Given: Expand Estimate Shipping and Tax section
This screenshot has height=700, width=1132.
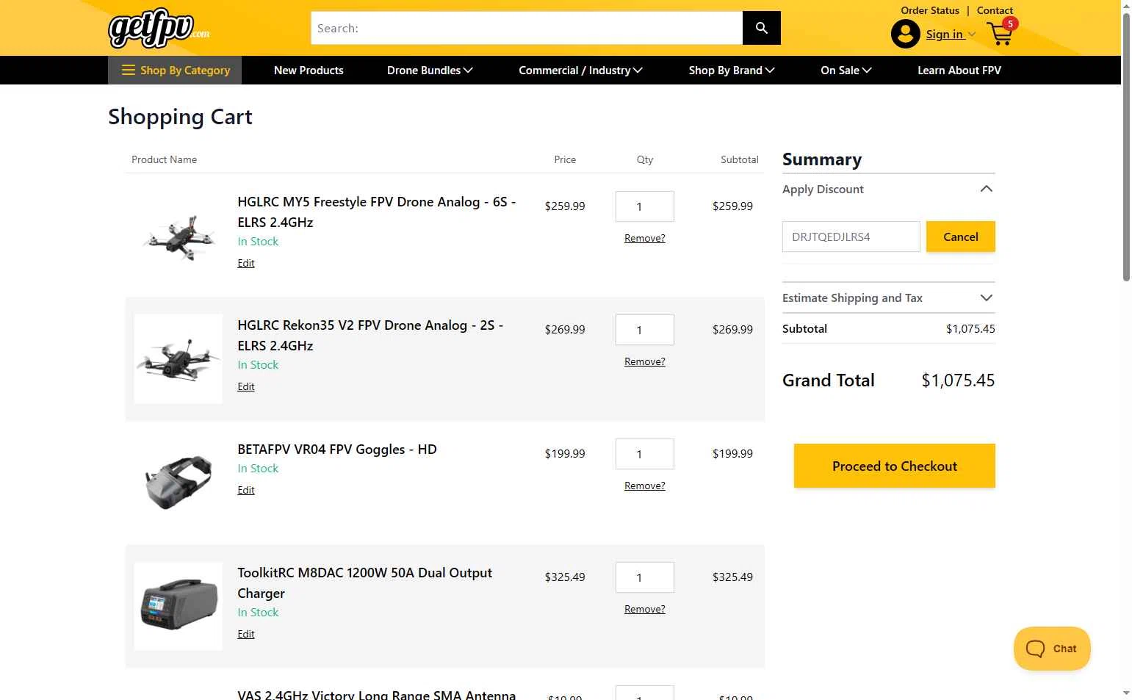Looking at the screenshot, I should tap(888, 297).
